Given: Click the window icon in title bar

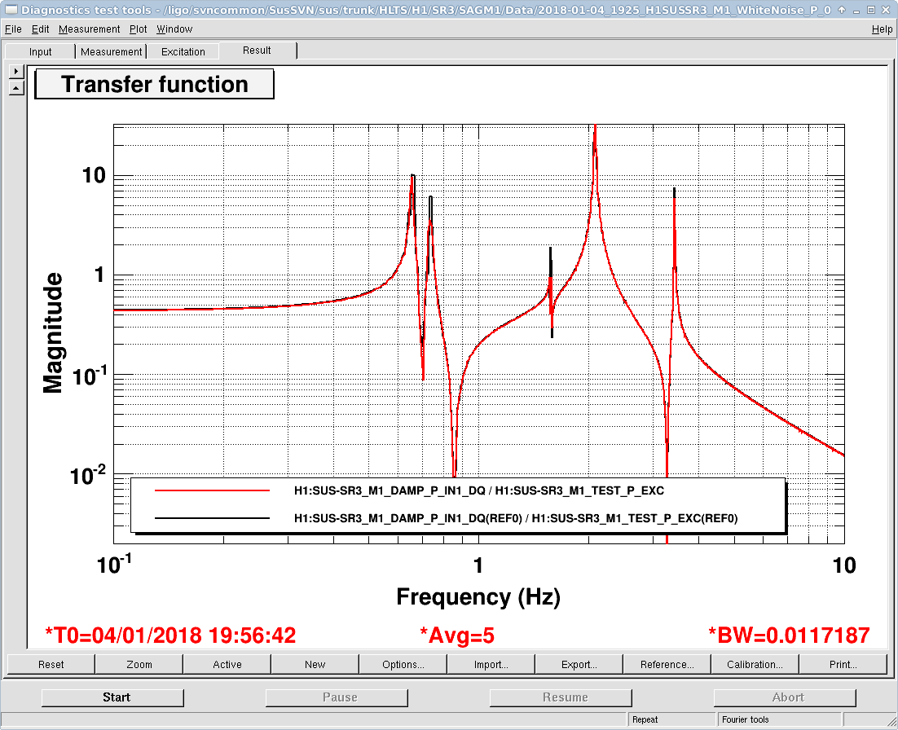Looking at the screenshot, I should click(x=11, y=10).
